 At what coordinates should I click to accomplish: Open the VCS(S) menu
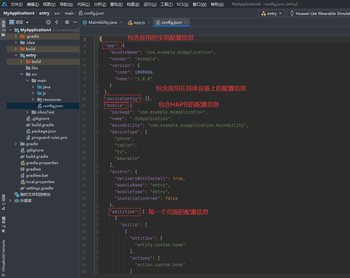(182, 4)
